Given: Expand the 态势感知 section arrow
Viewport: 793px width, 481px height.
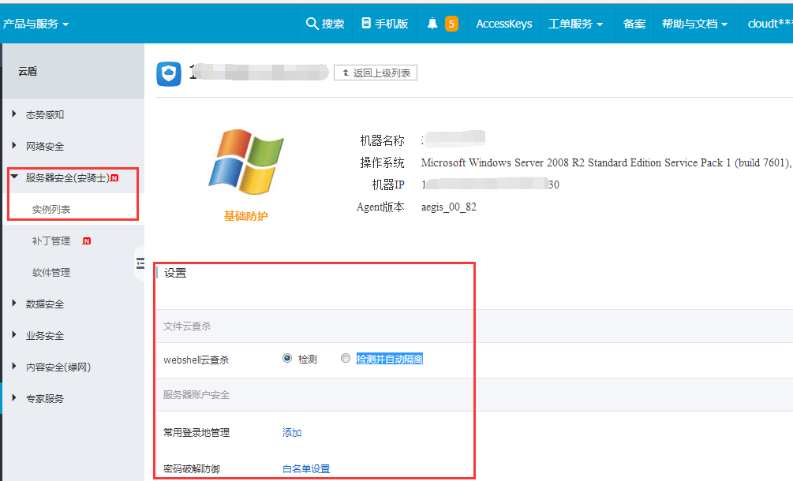Looking at the screenshot, I should pyautogui.click(x=14, y=114).
